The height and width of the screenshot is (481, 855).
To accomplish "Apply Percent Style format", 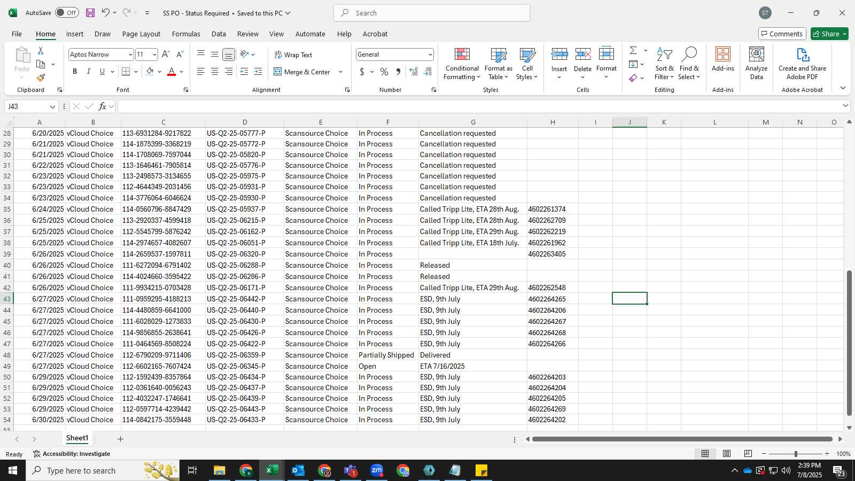I will pyautogui.click(x=384, y=72).
